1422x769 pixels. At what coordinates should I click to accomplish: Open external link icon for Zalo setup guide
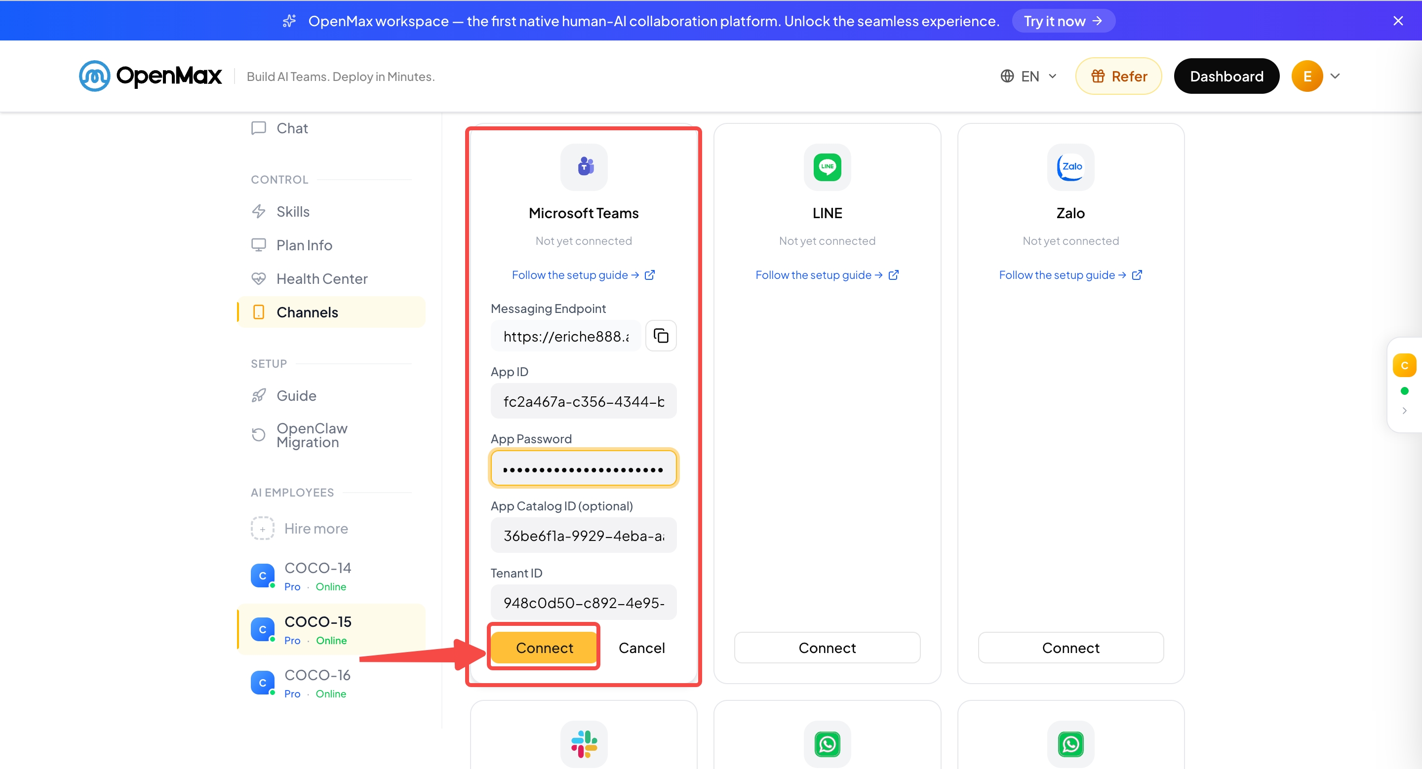pos(1137,275)
